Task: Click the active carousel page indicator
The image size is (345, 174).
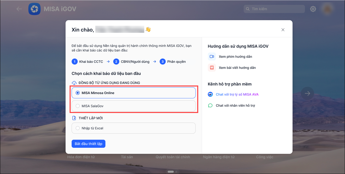Action: pos(171,172)
